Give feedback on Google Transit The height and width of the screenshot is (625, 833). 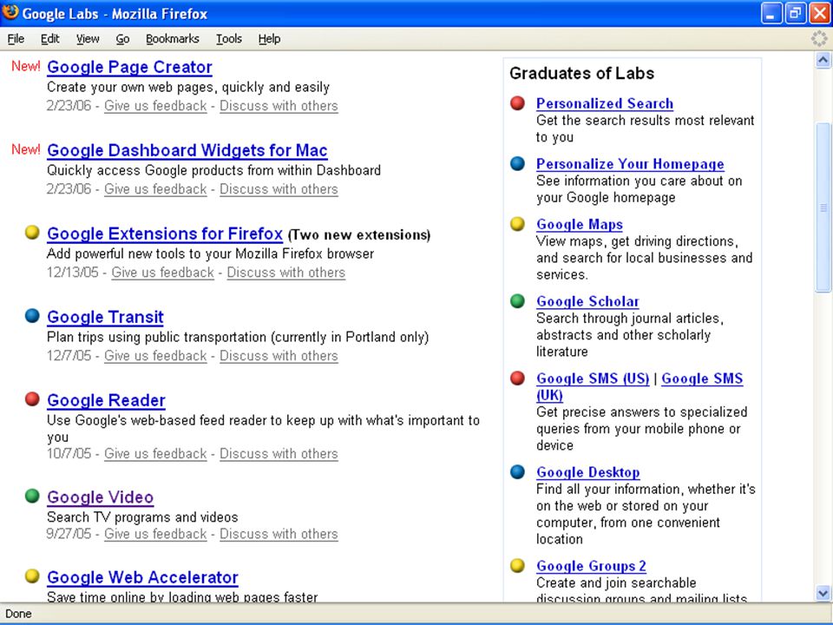click(x=155, y=356)
